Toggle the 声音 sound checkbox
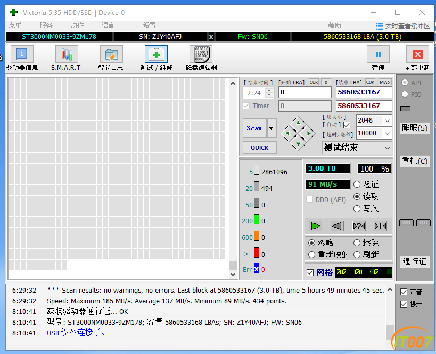Viewport: 436px width, 354px height. point(404,292)
